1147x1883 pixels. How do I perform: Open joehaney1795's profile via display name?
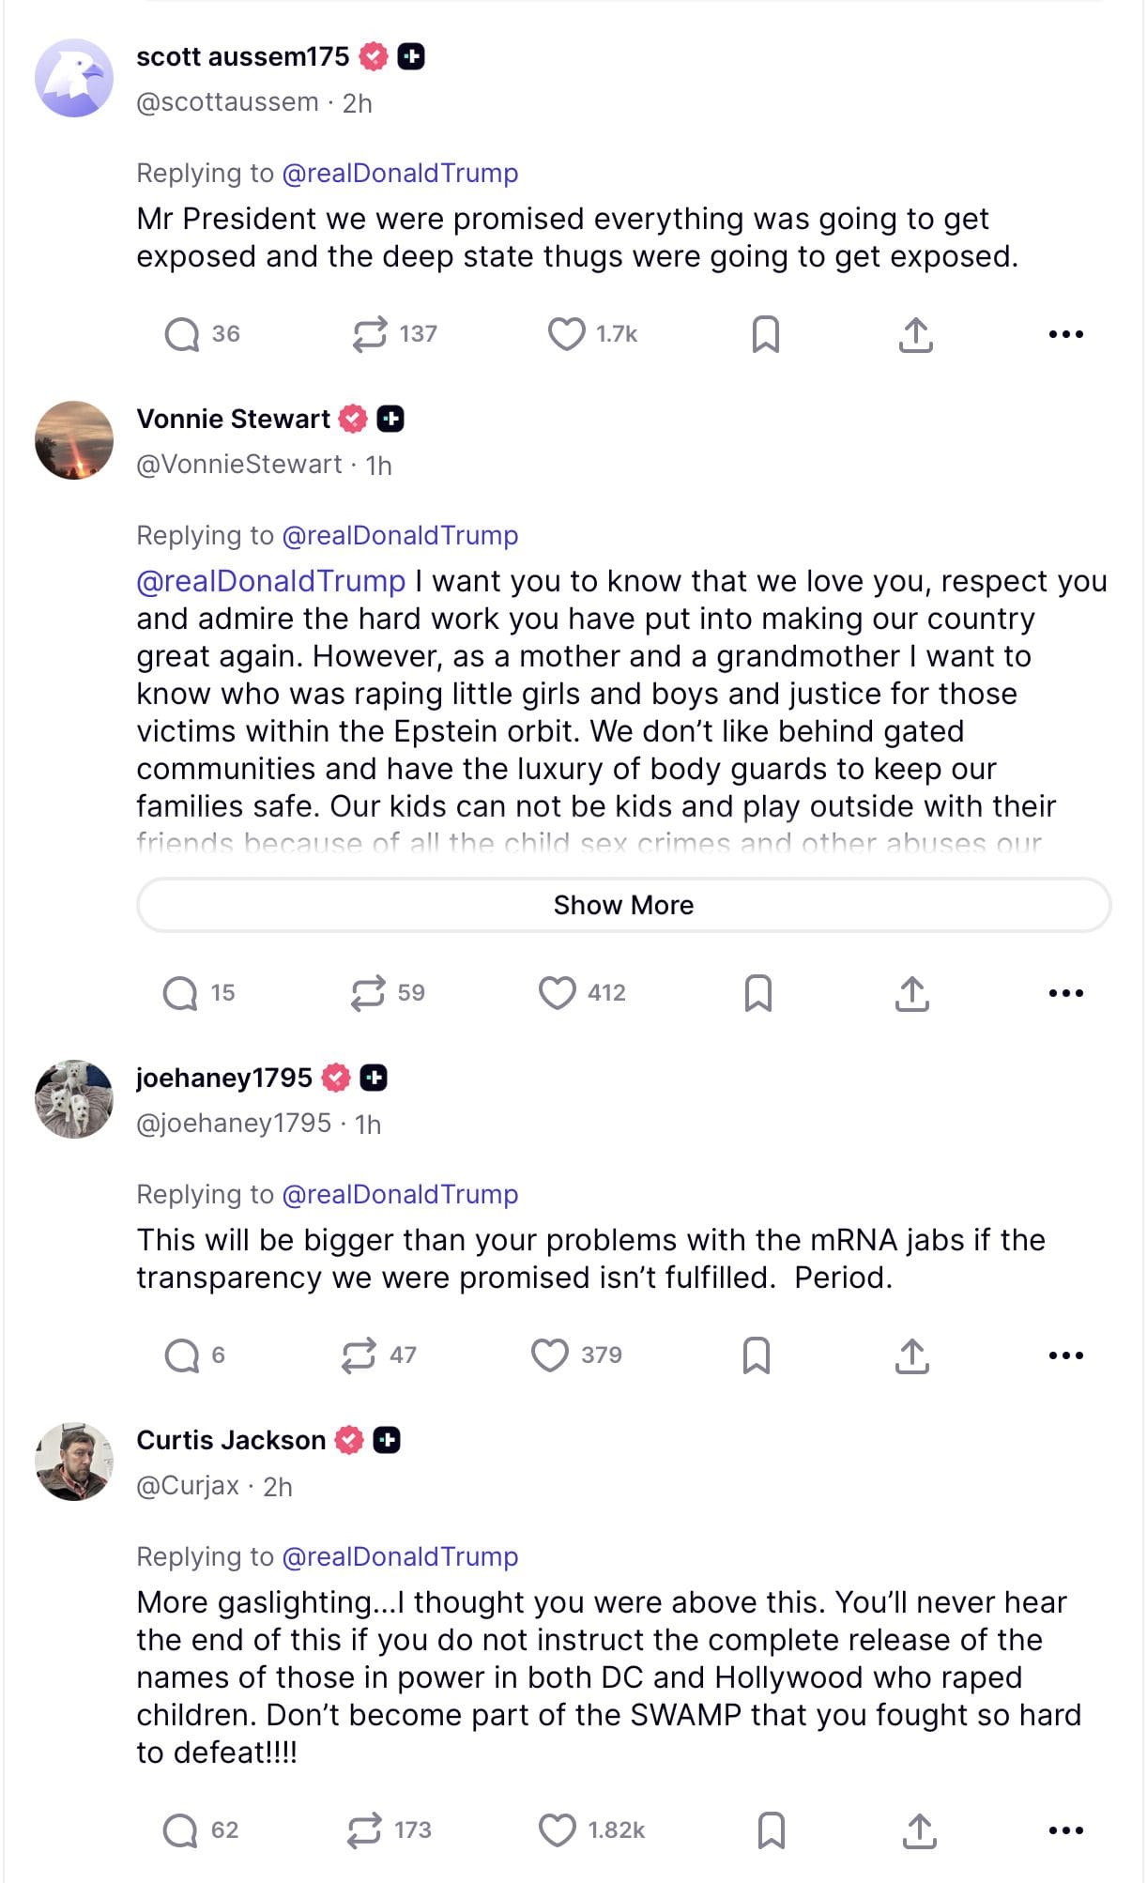pos(224,1078)
